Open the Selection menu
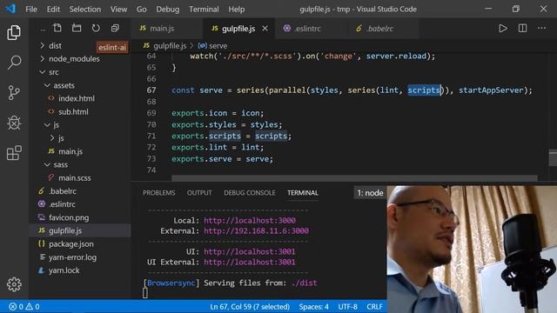The height and width of the screenshot is (313, 557). point(85,10)
